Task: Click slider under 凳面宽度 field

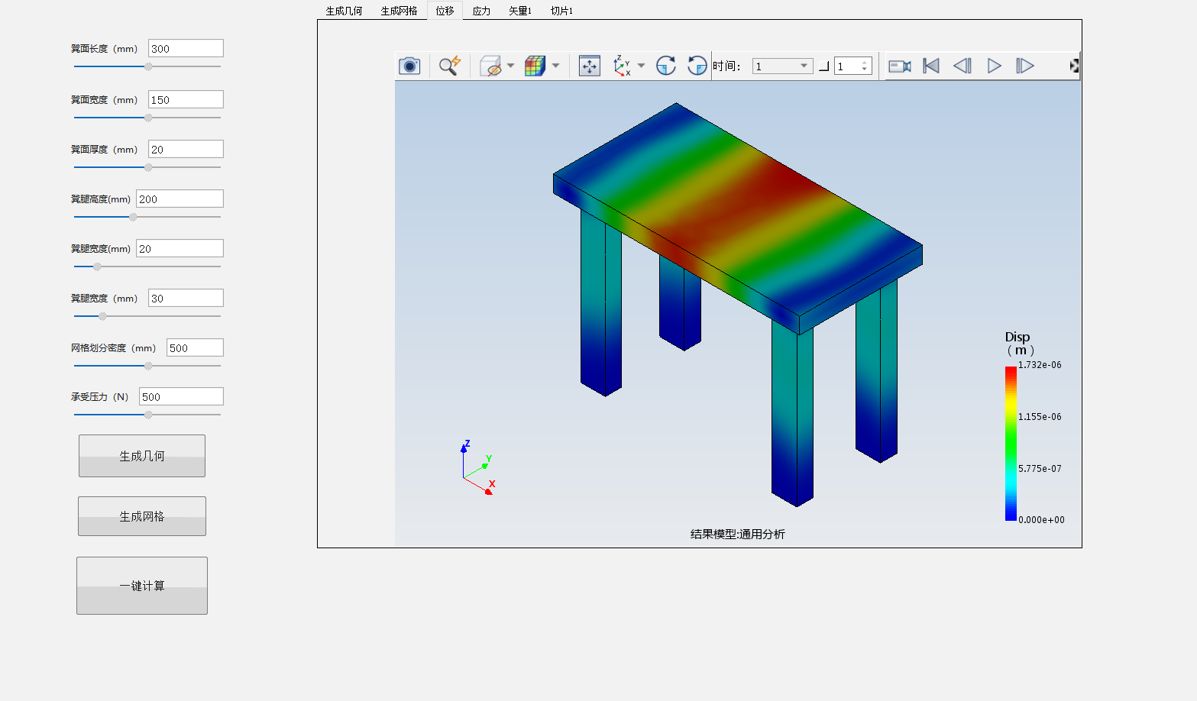Action: pyautogui.click(x=147, y=118)
